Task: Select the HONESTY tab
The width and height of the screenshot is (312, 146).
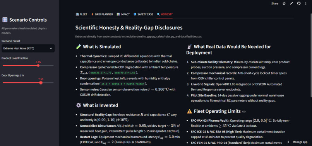Action: click(165, 14)
